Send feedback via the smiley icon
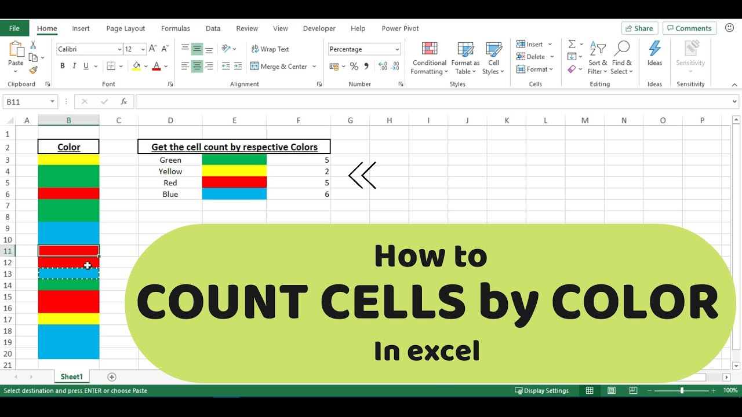The image size is (742, 417). 729,28
